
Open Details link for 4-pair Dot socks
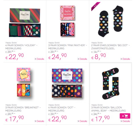82,121
